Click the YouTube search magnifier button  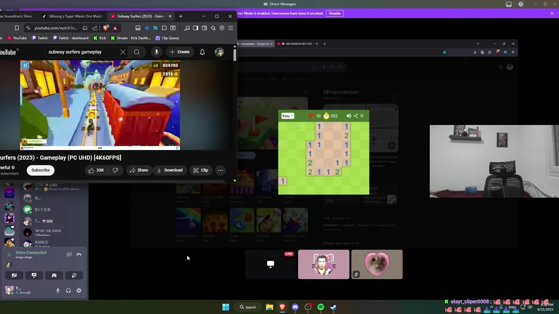coord(137,52)
